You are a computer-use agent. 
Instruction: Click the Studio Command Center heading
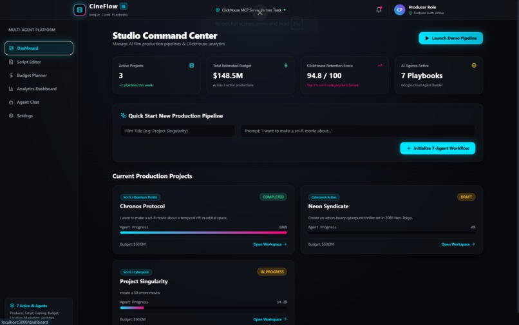[165, 35]
